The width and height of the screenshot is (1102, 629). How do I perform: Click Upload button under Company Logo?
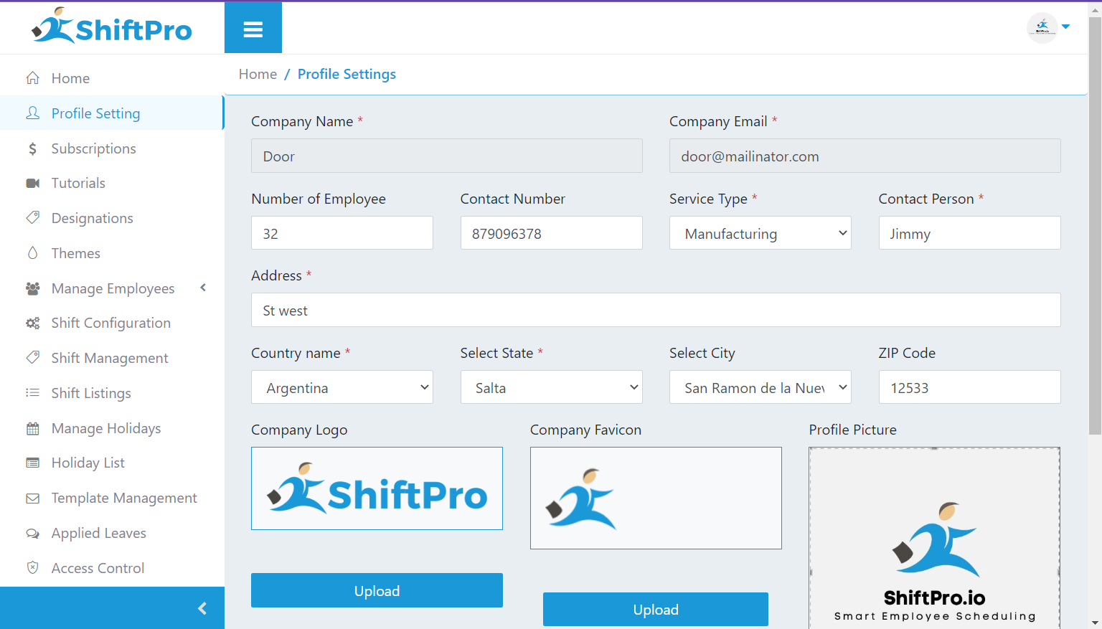pyautogui.click(x=377, y=590)
